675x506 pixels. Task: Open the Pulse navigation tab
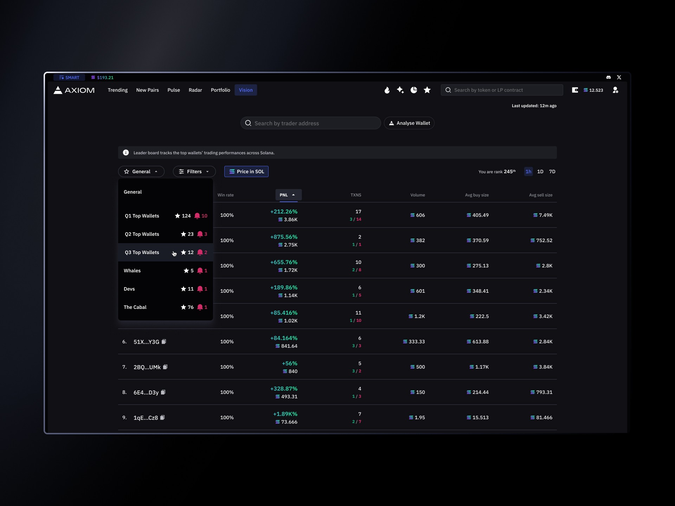tap(173, 90)
